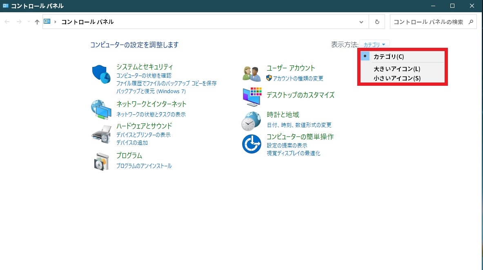483x270 pixels.
Task: Open ハードウェアとサウンド category
Action: pyautogui.click(x=144, y=126)
